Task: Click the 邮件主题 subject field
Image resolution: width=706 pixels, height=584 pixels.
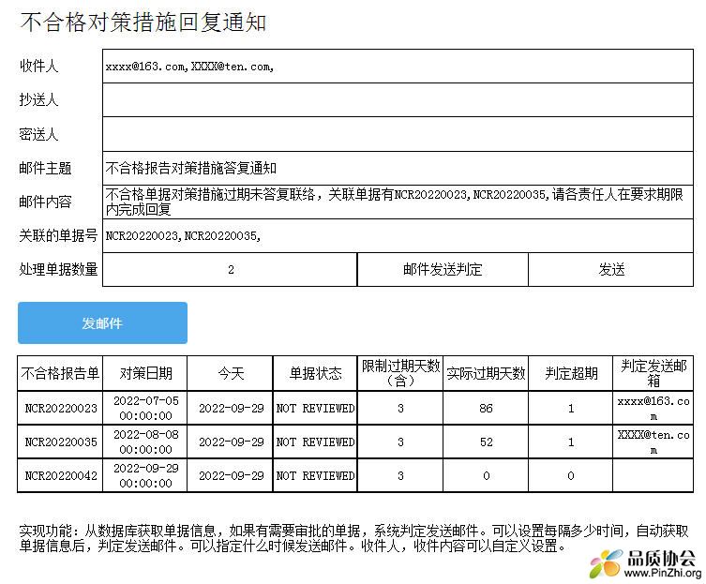Action: click(398, 168)
